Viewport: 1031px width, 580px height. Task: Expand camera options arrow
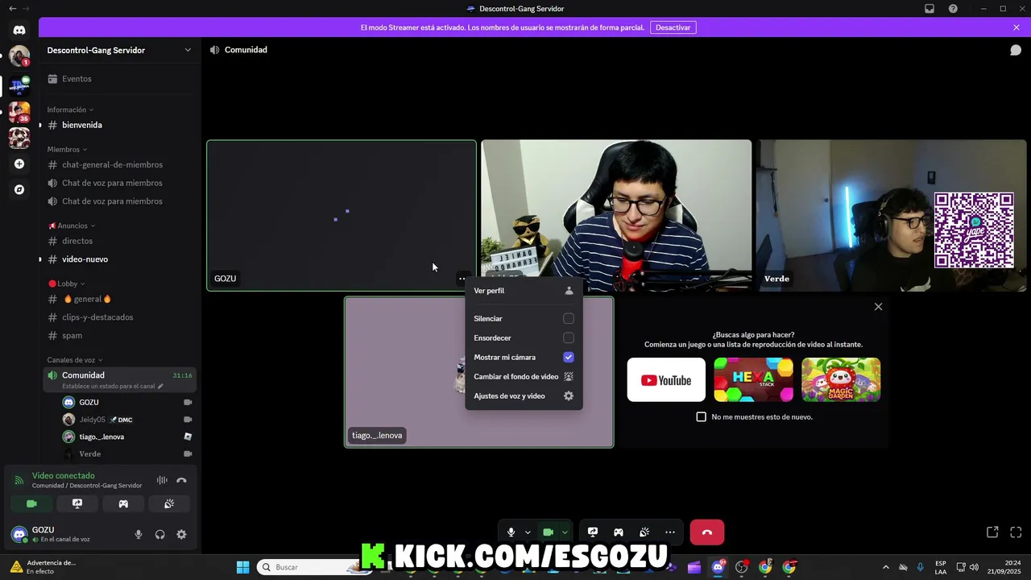(x=565, y=532)
